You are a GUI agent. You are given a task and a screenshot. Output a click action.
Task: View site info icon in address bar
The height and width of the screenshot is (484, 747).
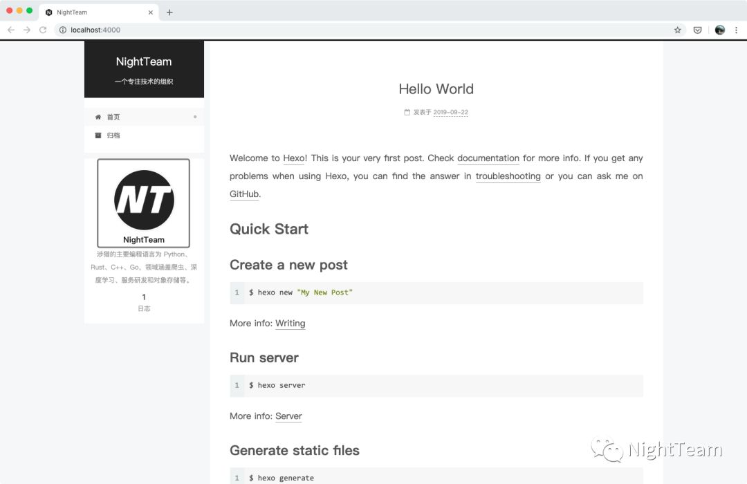[62, 30]
